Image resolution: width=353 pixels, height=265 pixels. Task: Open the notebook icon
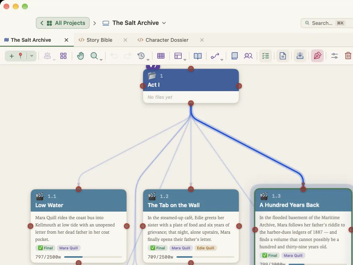coord(235,56)
